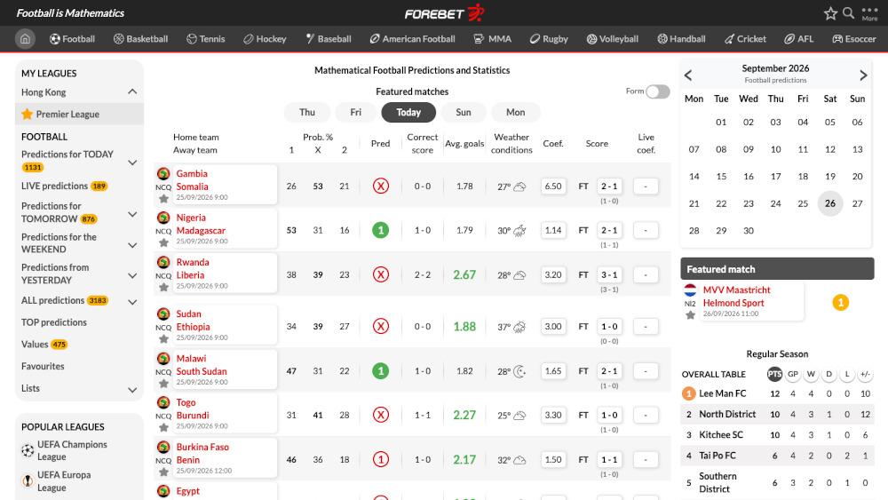Image resolution: width=888 pixels, height=500 pixels.
Task: Click the 2.67 average goals value
Action: [464, 274]
